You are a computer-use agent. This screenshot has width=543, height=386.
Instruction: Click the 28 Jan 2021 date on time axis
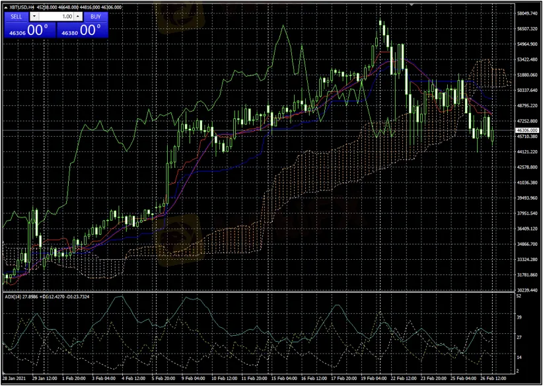(x=15, y=379)
